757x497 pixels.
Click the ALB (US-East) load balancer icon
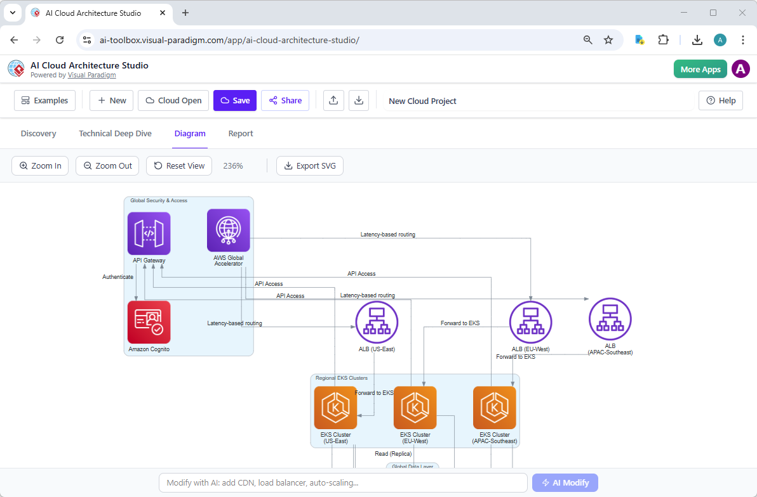click(377, 321)
